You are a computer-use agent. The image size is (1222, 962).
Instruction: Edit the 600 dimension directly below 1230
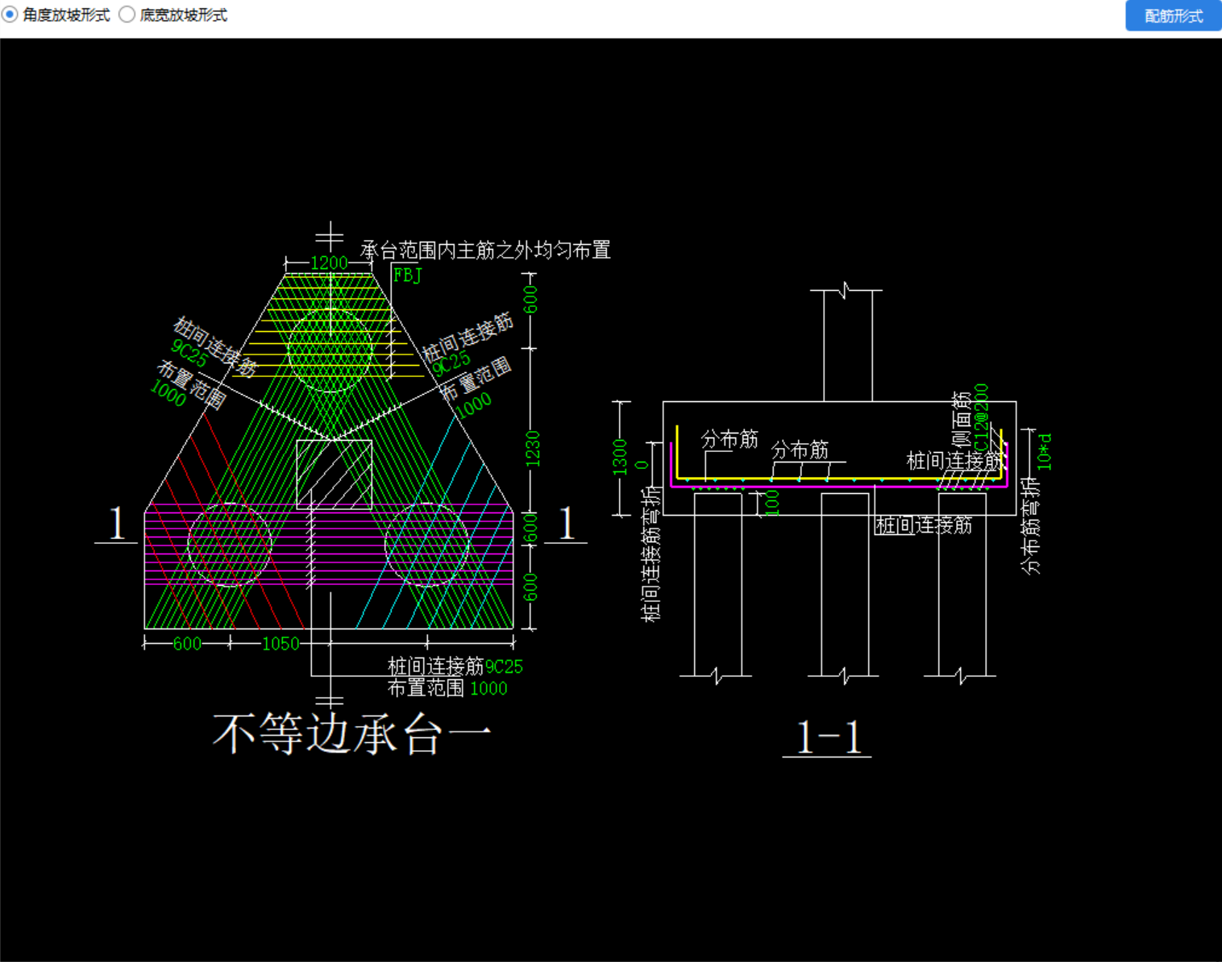tap(530, 528)
